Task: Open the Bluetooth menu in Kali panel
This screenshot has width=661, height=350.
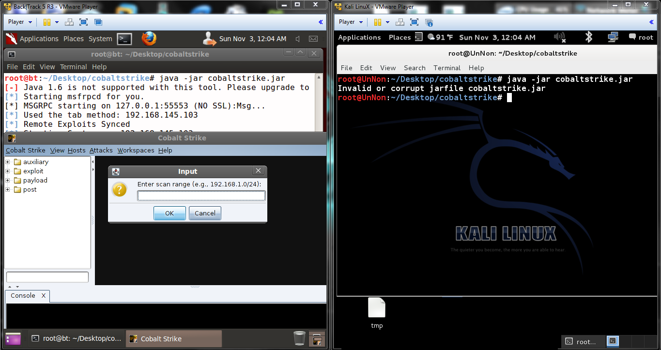Action: [589, 37]
